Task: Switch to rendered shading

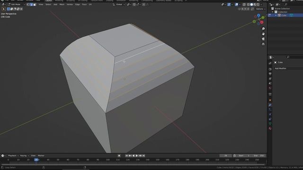Action: [258, 4]
